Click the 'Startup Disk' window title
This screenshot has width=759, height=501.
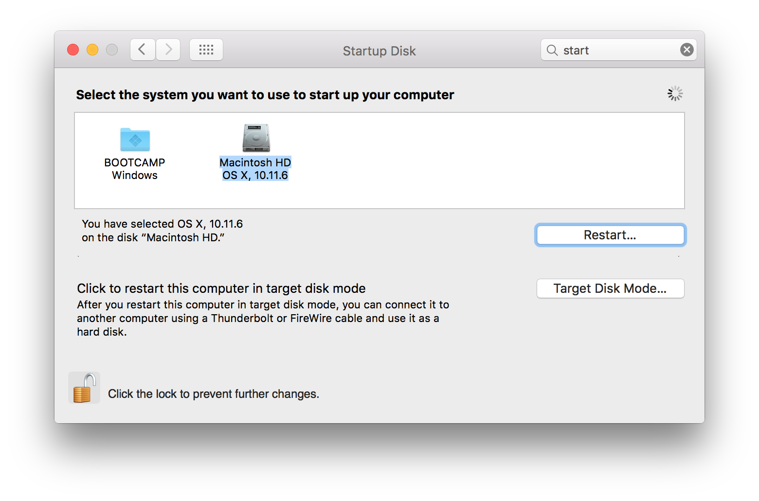pyautogui.click(x=379, y=51)
